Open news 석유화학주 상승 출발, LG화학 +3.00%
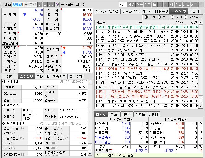This screenshot has height=158, width=205. tap(147, 36)
